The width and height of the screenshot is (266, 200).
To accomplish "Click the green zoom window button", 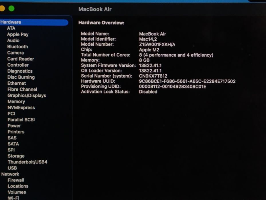I will (x=11, y=8).
